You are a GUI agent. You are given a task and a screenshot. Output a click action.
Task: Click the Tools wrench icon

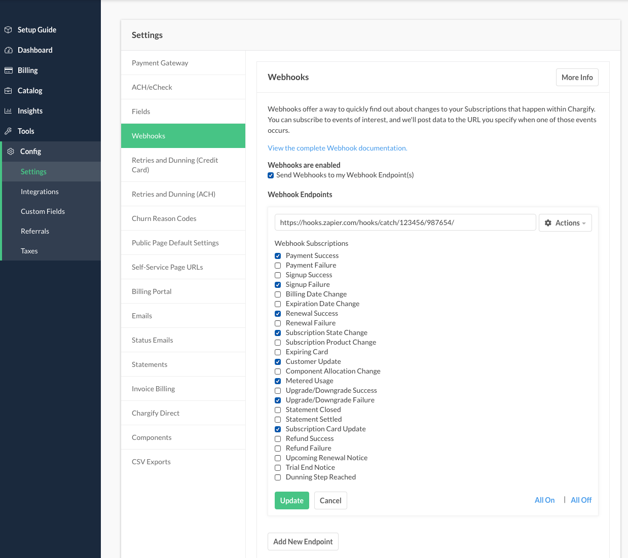click(x=8, y=131)
